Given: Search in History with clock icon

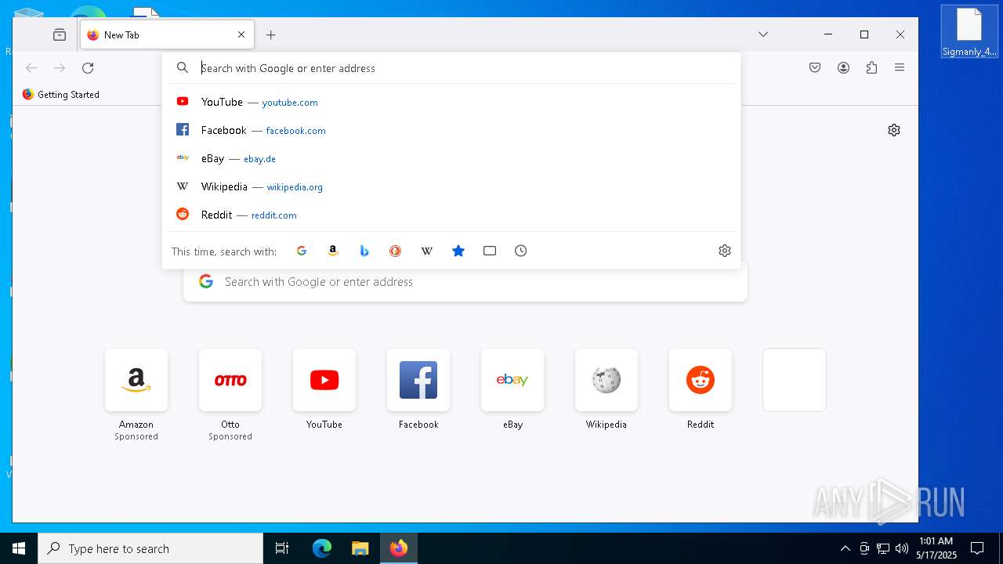Looking at the screenshot, I should click(x=521, y=251).
